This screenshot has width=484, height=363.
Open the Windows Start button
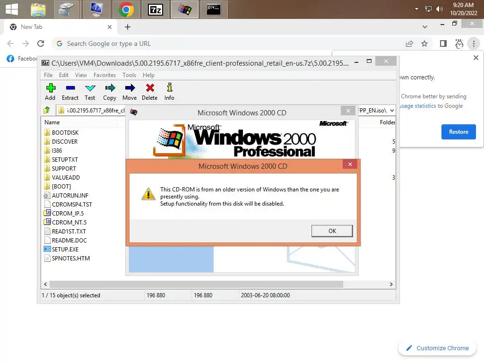tap(12, 9)
